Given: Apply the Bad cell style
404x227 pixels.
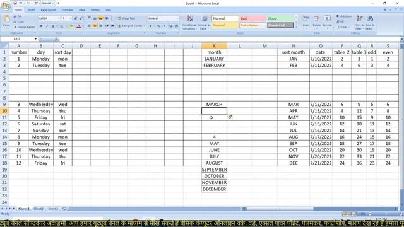Looking at the screenshot, I should [x=252, y=18].
